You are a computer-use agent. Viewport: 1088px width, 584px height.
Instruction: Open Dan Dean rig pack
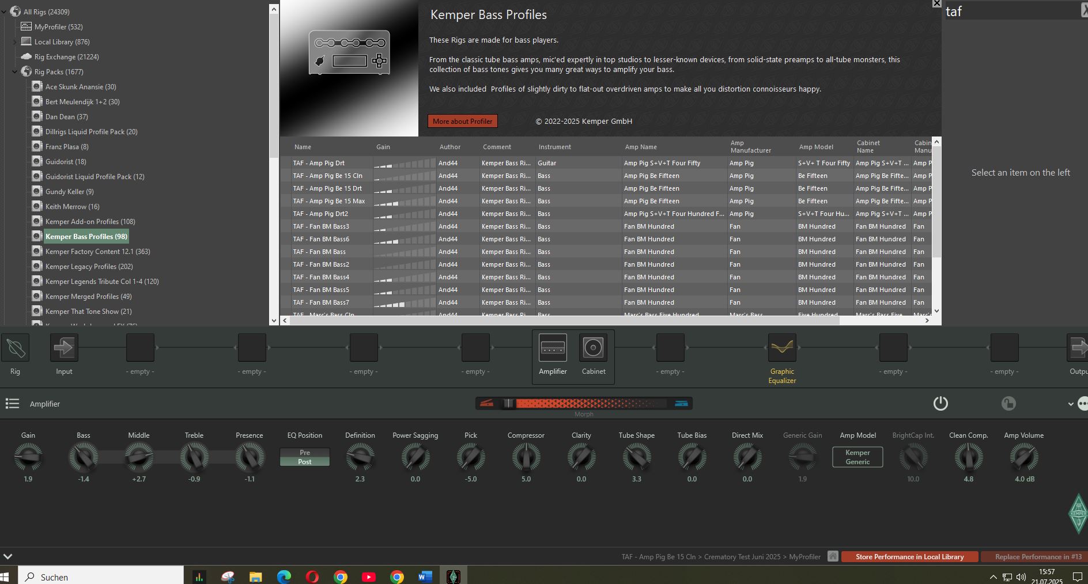click(66, 116)
